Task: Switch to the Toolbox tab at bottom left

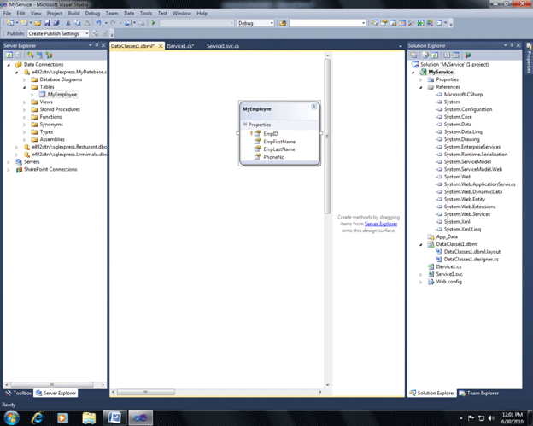Action: 18,393
